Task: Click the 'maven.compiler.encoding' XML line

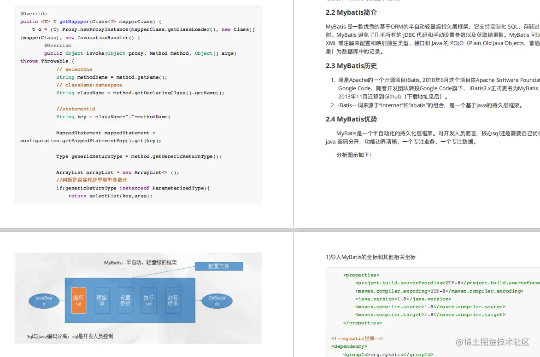Action: 439,291
